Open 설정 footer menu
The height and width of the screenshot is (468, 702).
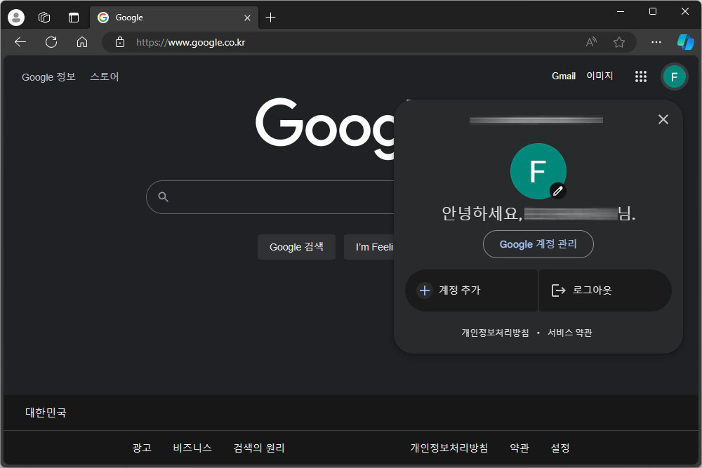click(x=560, y=448)
